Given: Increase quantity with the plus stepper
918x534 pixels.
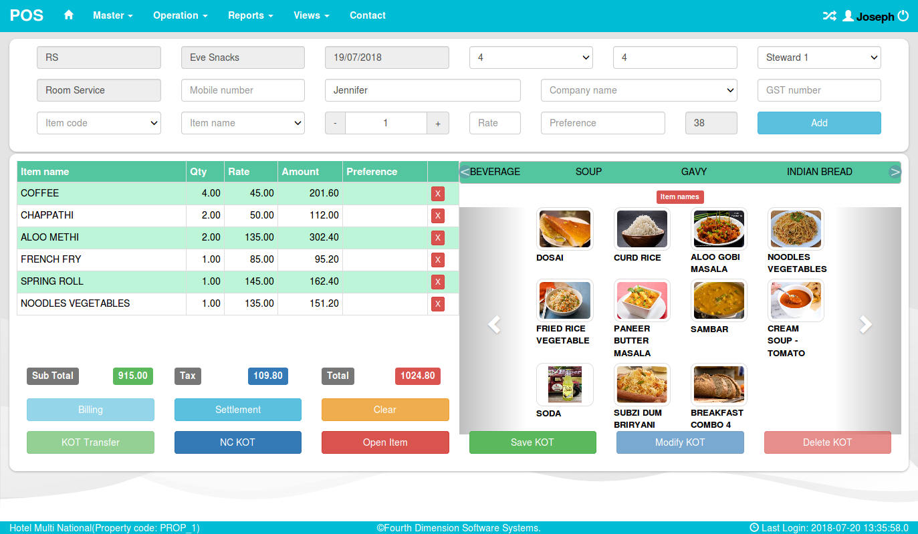Looking at the screenshot, I should pyautogui.click(x=438, y=123).
